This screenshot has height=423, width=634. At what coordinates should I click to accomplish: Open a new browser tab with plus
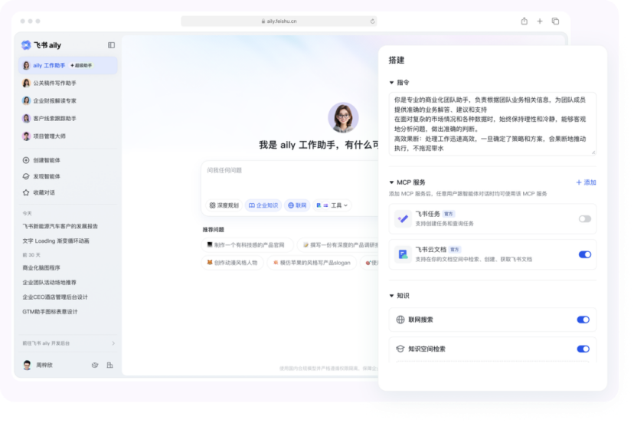tap(540, 21)
